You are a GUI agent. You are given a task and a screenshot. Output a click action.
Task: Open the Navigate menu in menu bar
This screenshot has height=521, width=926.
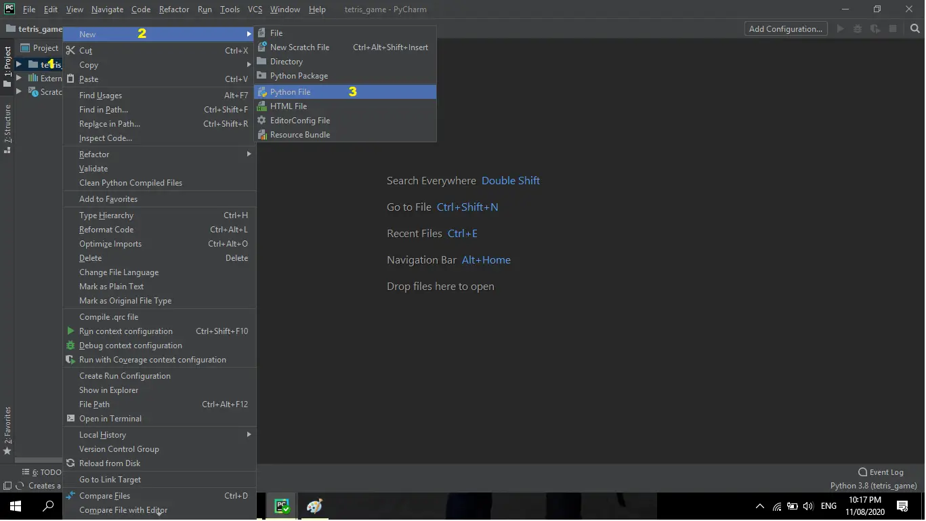pyautogui.click(x=108, y=9)
